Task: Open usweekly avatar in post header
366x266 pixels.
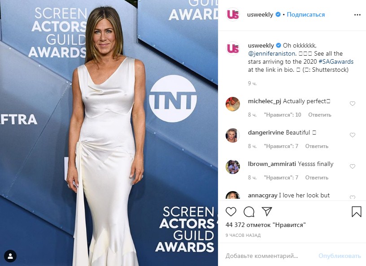Action: coord(233,14)
